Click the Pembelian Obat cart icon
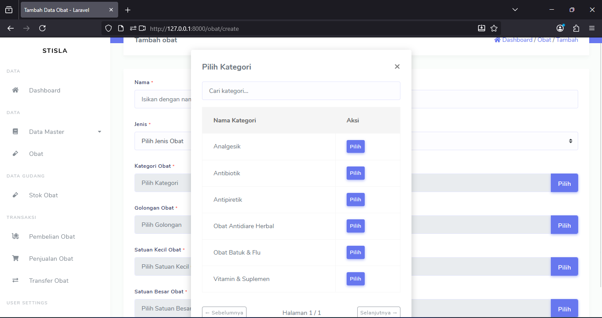Screen dimensions: 602x318 pos(15,237)
